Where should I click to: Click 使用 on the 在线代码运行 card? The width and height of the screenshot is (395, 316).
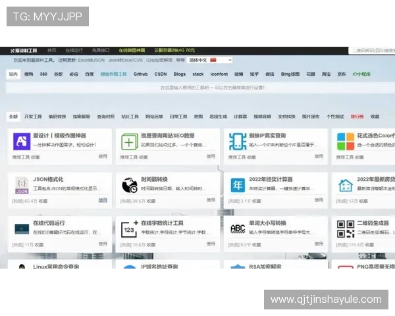tap(103, 244)
